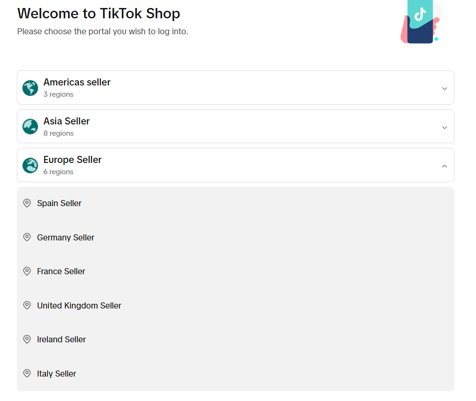476x401 pixels.
Task: Click the TikTok phone illustration logo
Action: coord(420,22)
